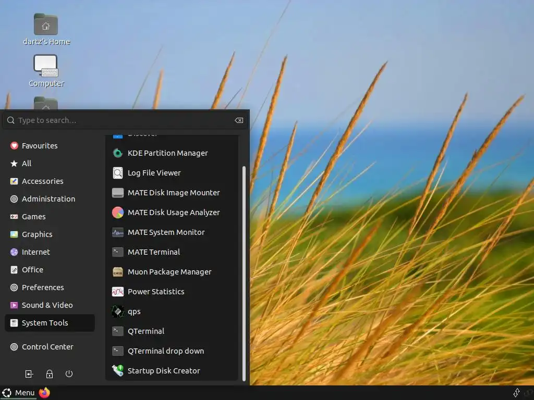Image resolution: width=534 pixels, height=400 pixels.
Task: Click the power shutdown icon
Action: 69,374
